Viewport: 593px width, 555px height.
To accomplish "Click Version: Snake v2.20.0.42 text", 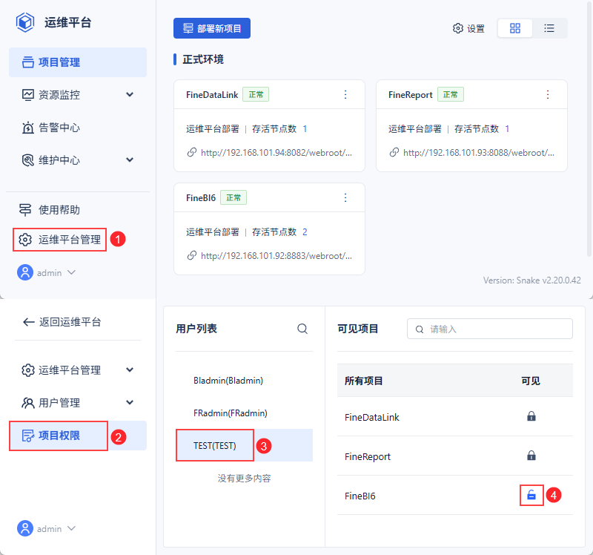I will (531, 280).
